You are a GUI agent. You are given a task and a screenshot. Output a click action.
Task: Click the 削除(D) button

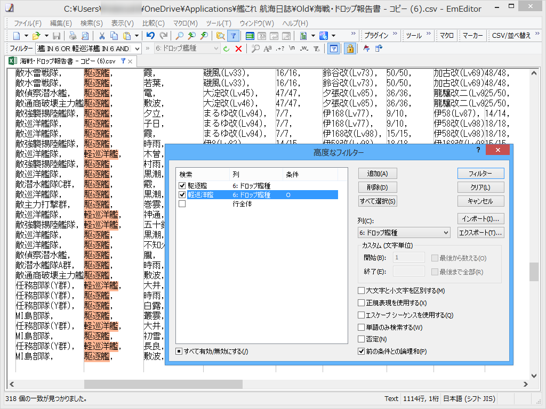pos(378,187)
